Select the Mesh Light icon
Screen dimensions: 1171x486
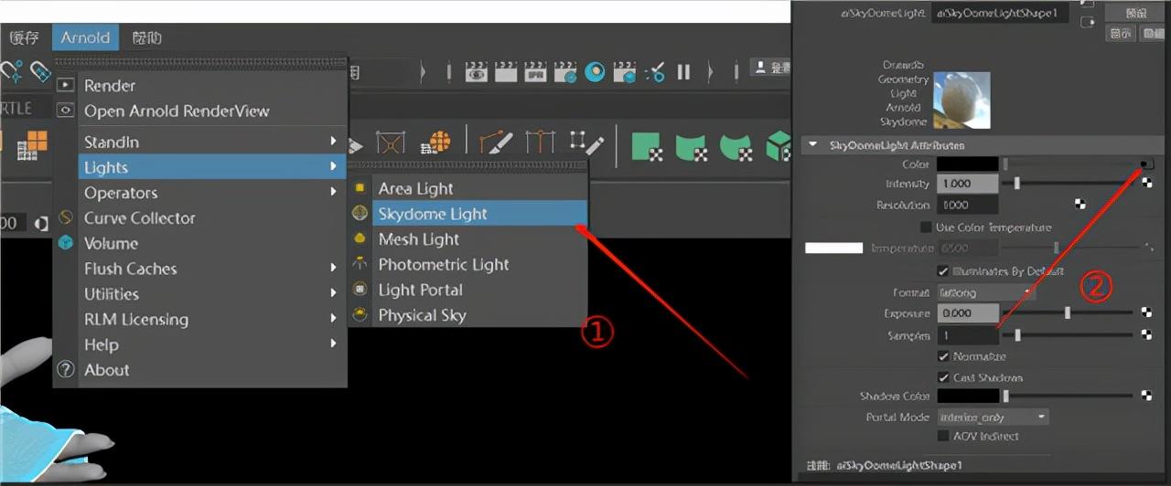pyautogui.click(x=360, y=239)
